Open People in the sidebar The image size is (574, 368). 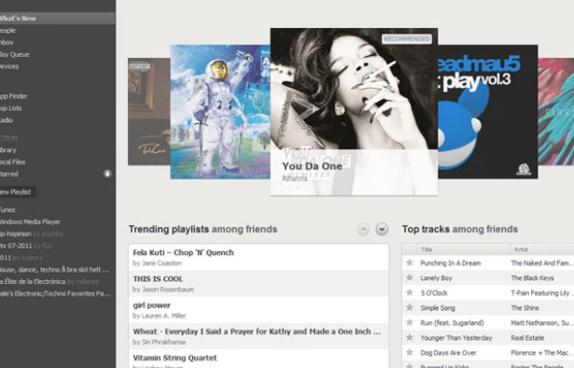point(8,31)
